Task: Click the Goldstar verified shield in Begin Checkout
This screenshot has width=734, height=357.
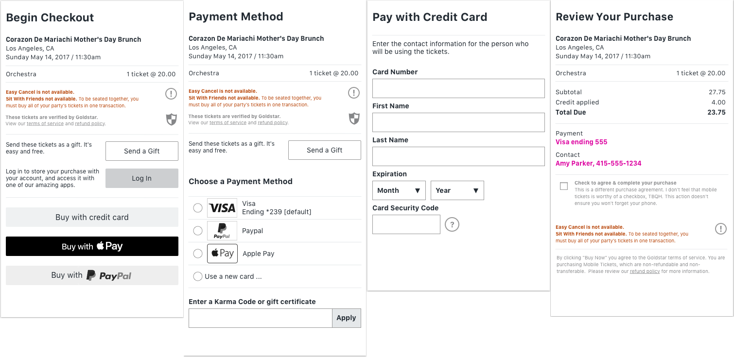Action: tap(172, 119)
